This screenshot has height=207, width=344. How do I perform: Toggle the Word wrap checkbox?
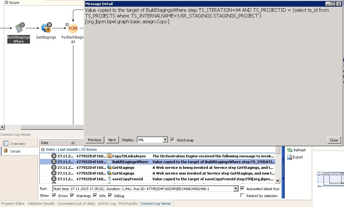173,140
